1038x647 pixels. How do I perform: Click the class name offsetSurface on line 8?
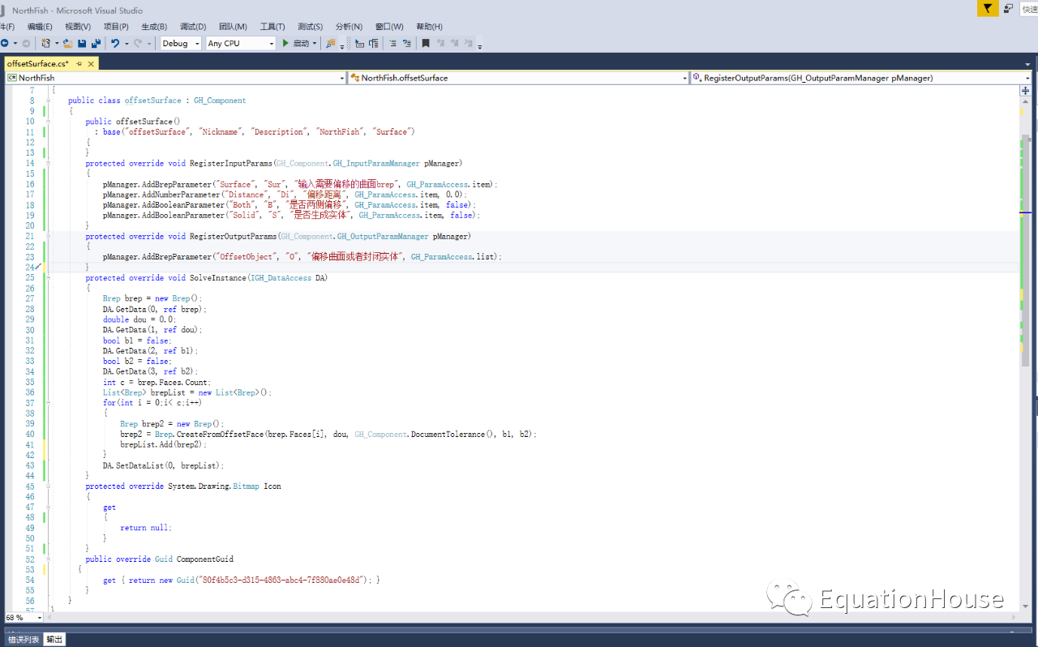click(x=152, y=101)
